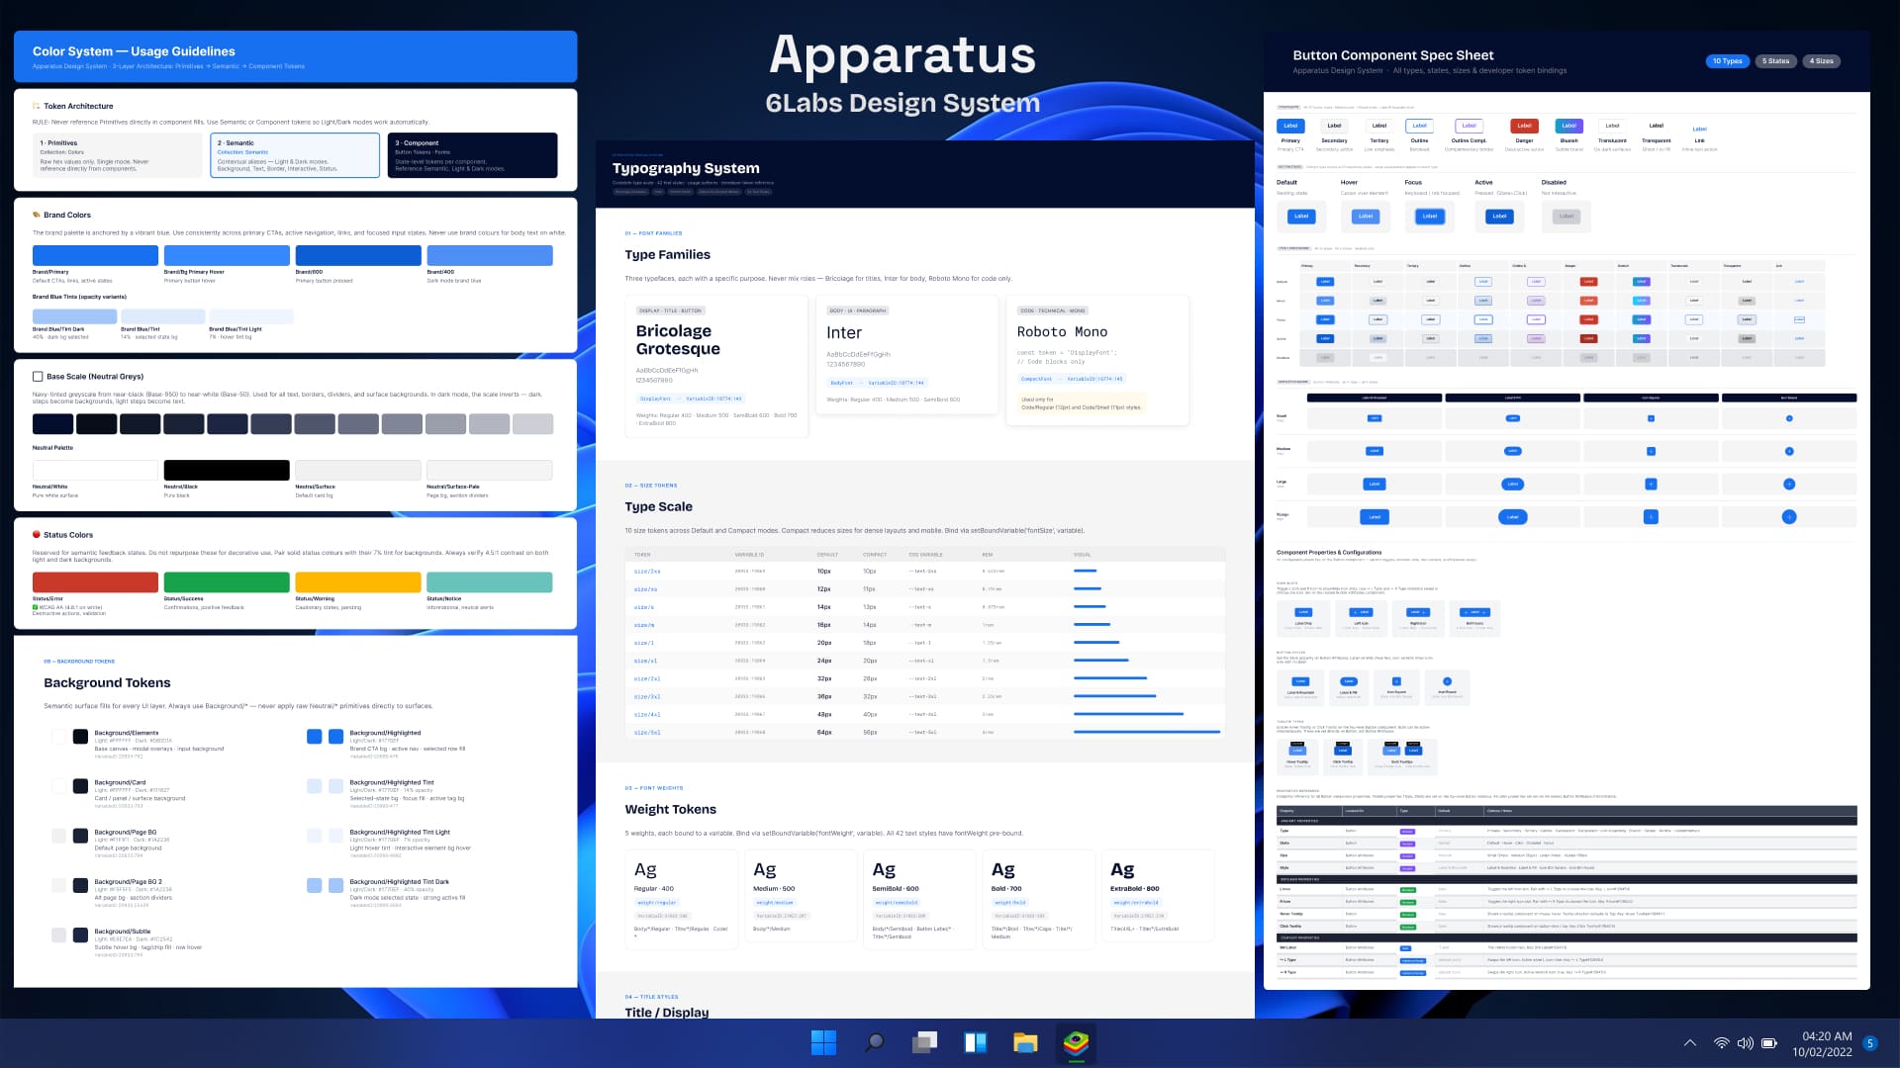1900x1068 pixels.
Task: Click the Danger type Label button
Action: pyautogui.click(x=1524, y=126)
